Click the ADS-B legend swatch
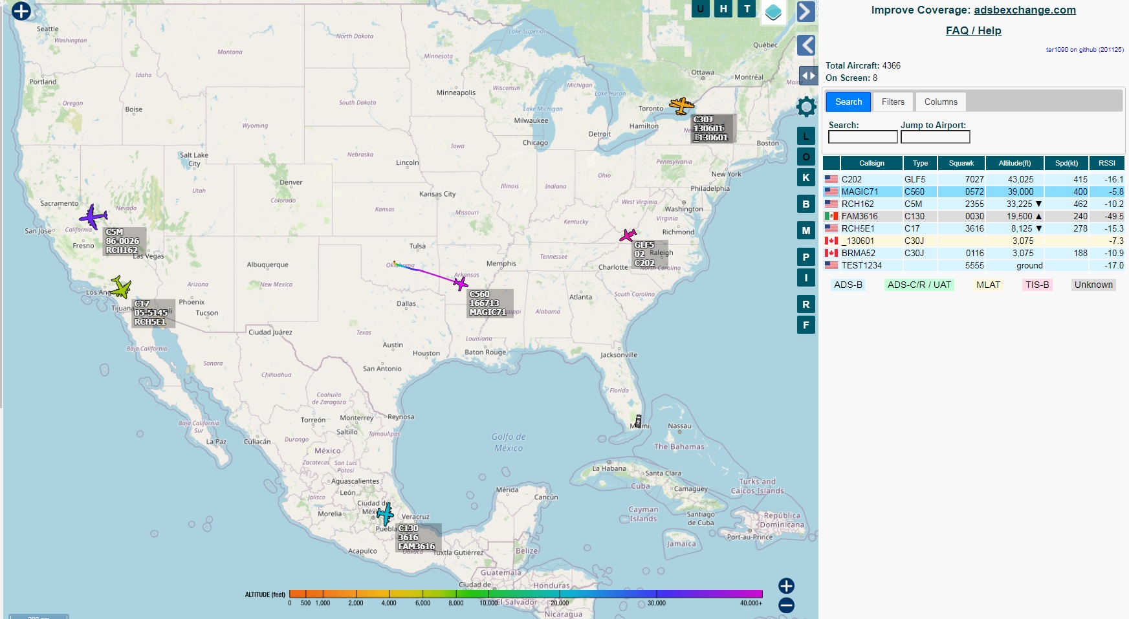Image resolution: width=1129 pixels, height=619 pixels. coord(848,285)
